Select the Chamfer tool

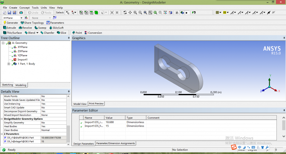(47, 33)
